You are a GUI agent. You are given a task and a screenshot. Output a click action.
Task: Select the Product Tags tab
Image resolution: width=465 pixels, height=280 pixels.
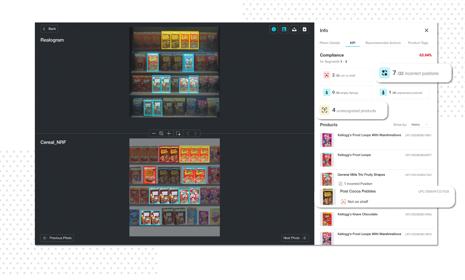click(x=418, y=43)
